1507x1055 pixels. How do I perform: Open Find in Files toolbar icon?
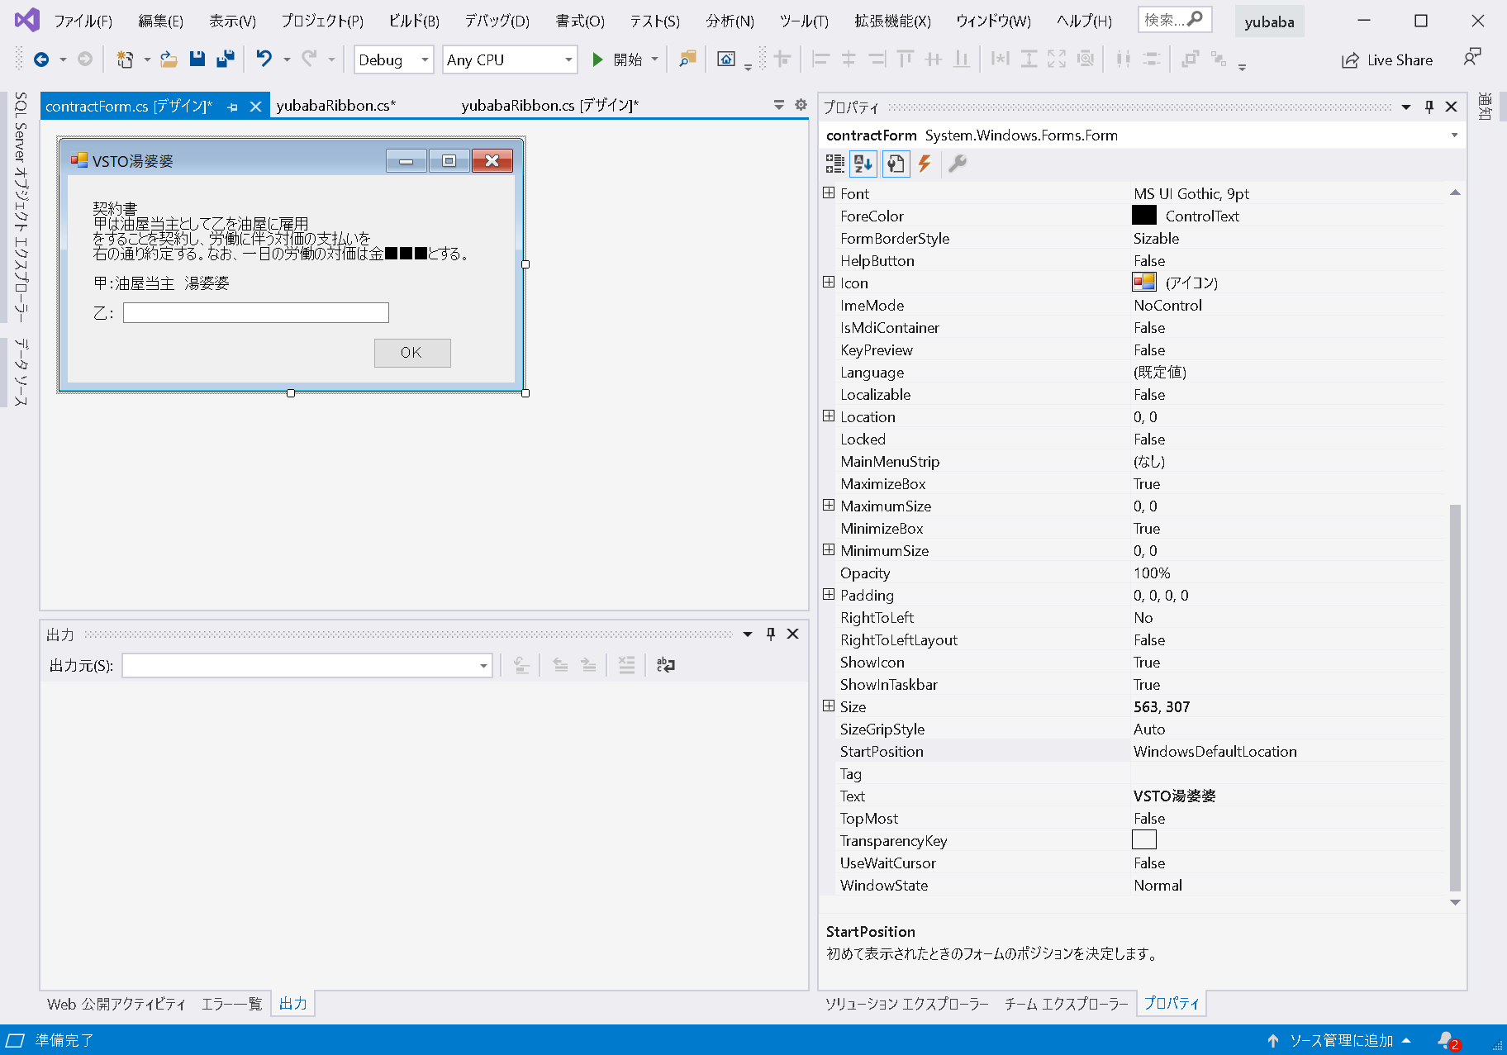[x=687, y=59]
